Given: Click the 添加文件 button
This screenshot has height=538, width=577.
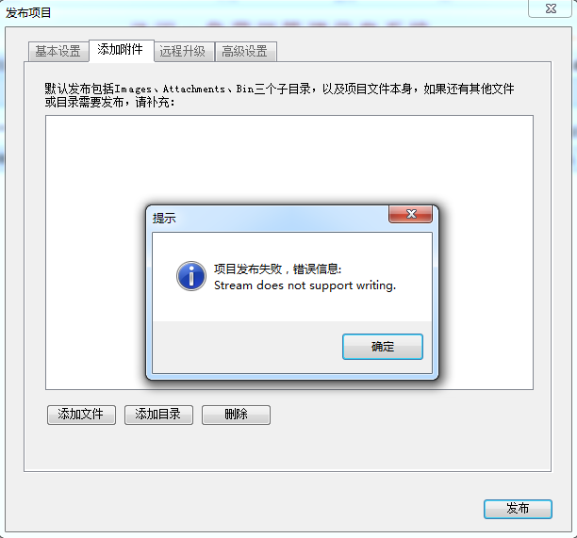Looking at the screenshot, I should 81,415.
